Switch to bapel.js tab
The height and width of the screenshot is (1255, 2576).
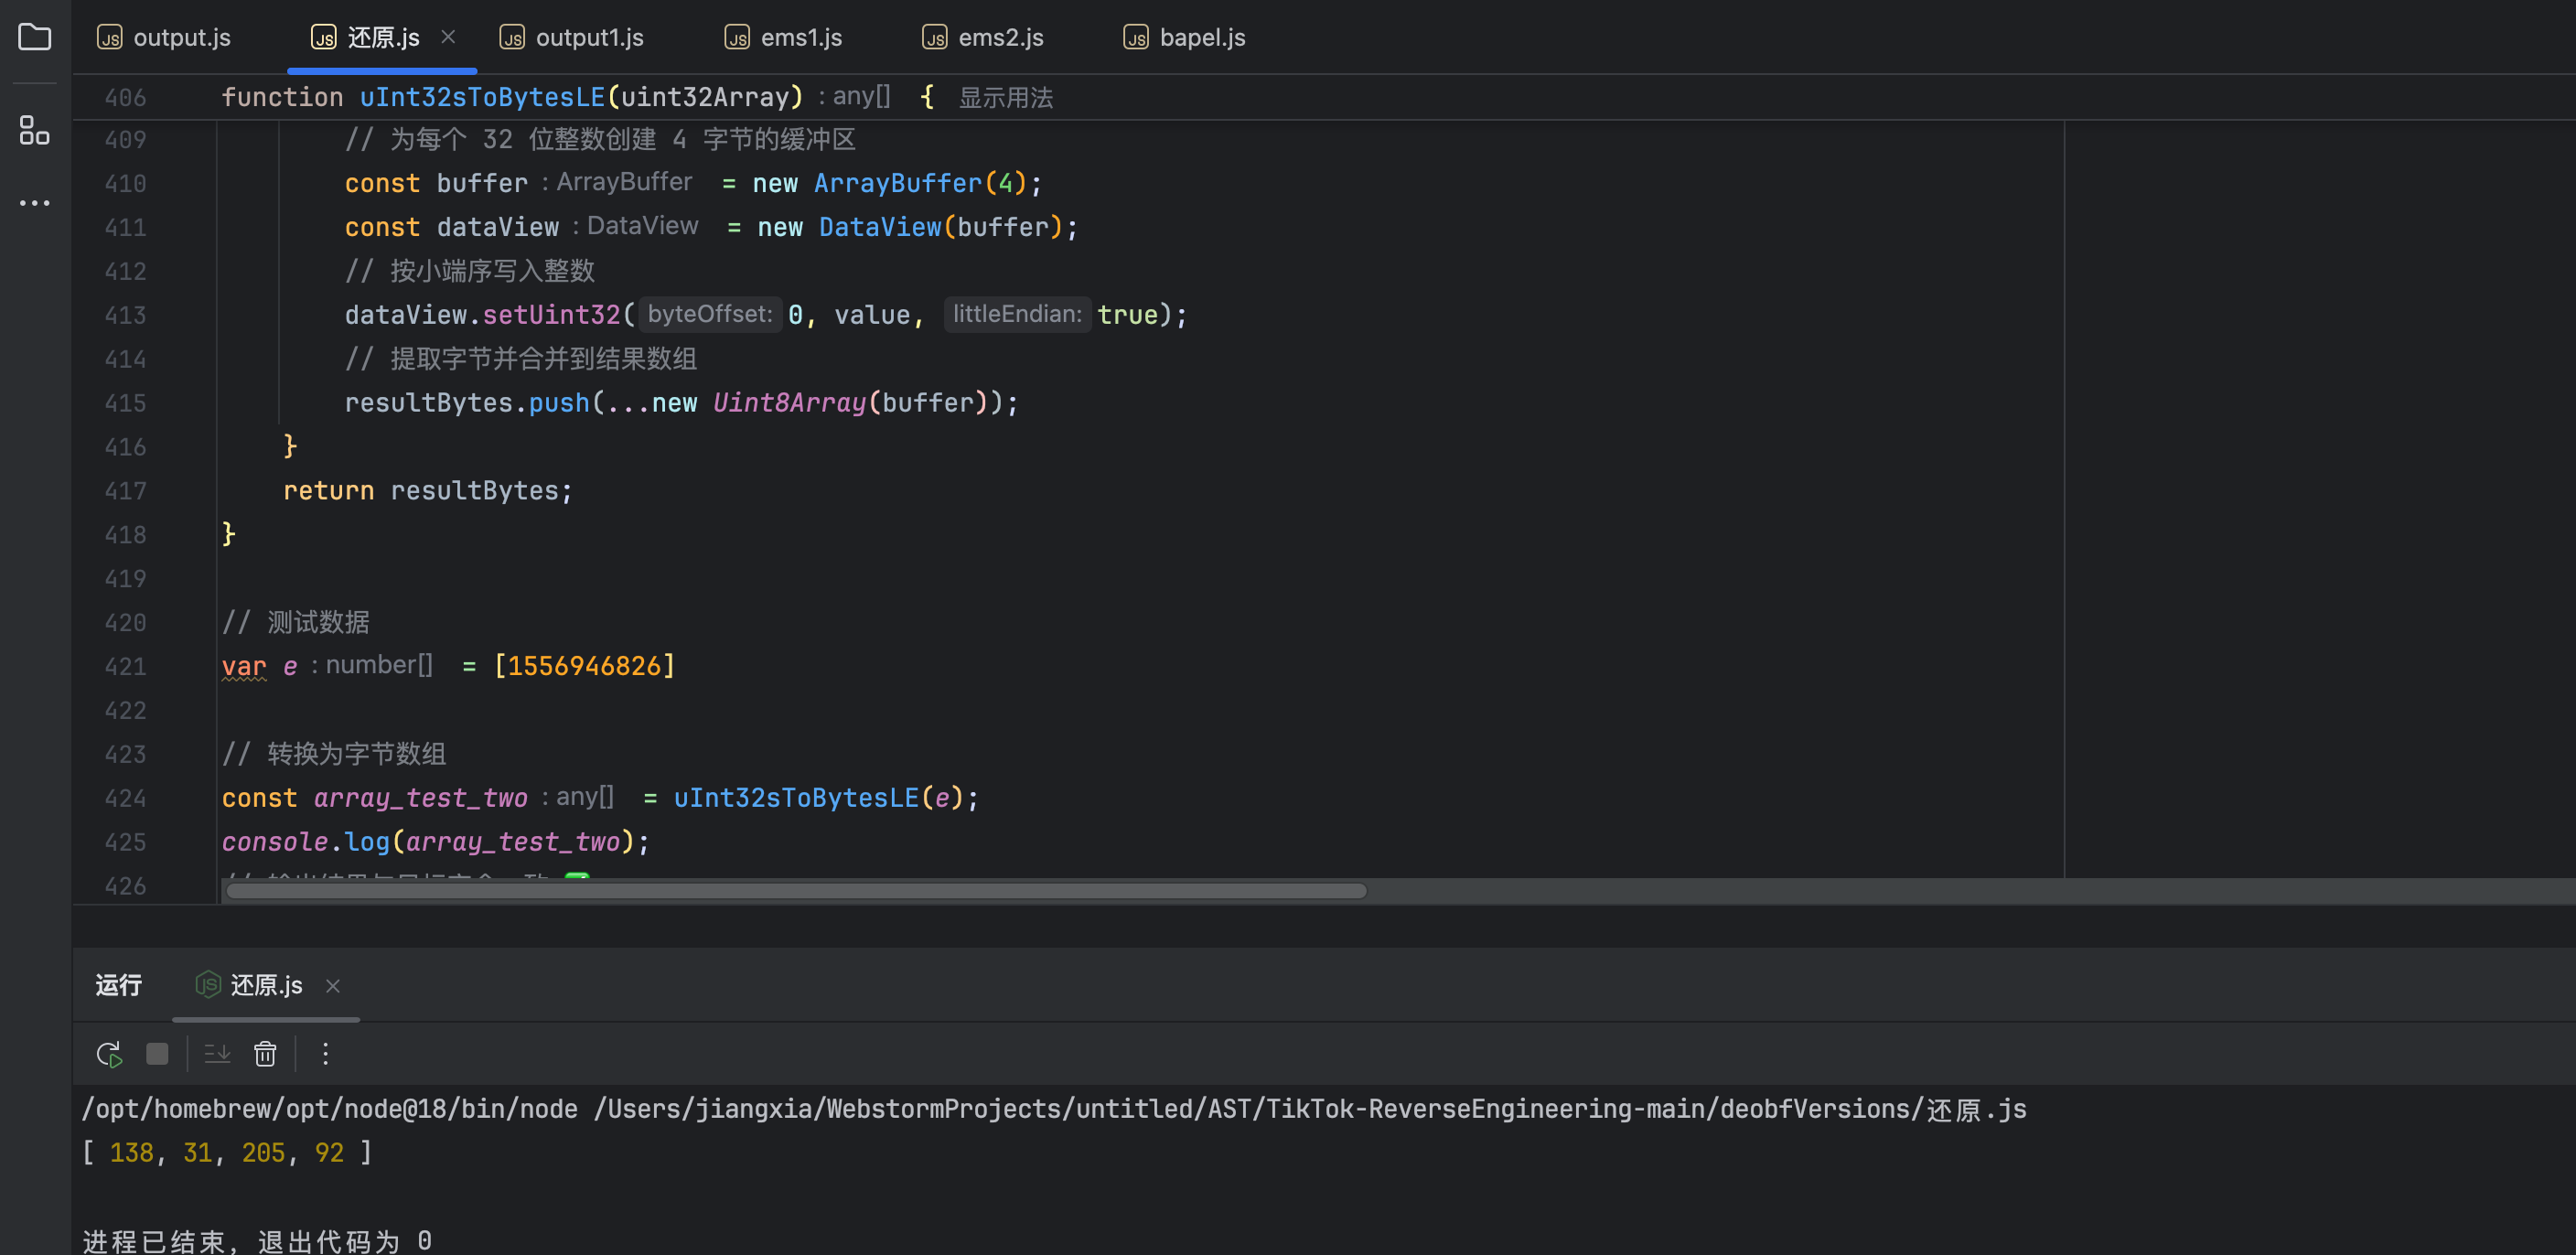[x=1185, y=38]
